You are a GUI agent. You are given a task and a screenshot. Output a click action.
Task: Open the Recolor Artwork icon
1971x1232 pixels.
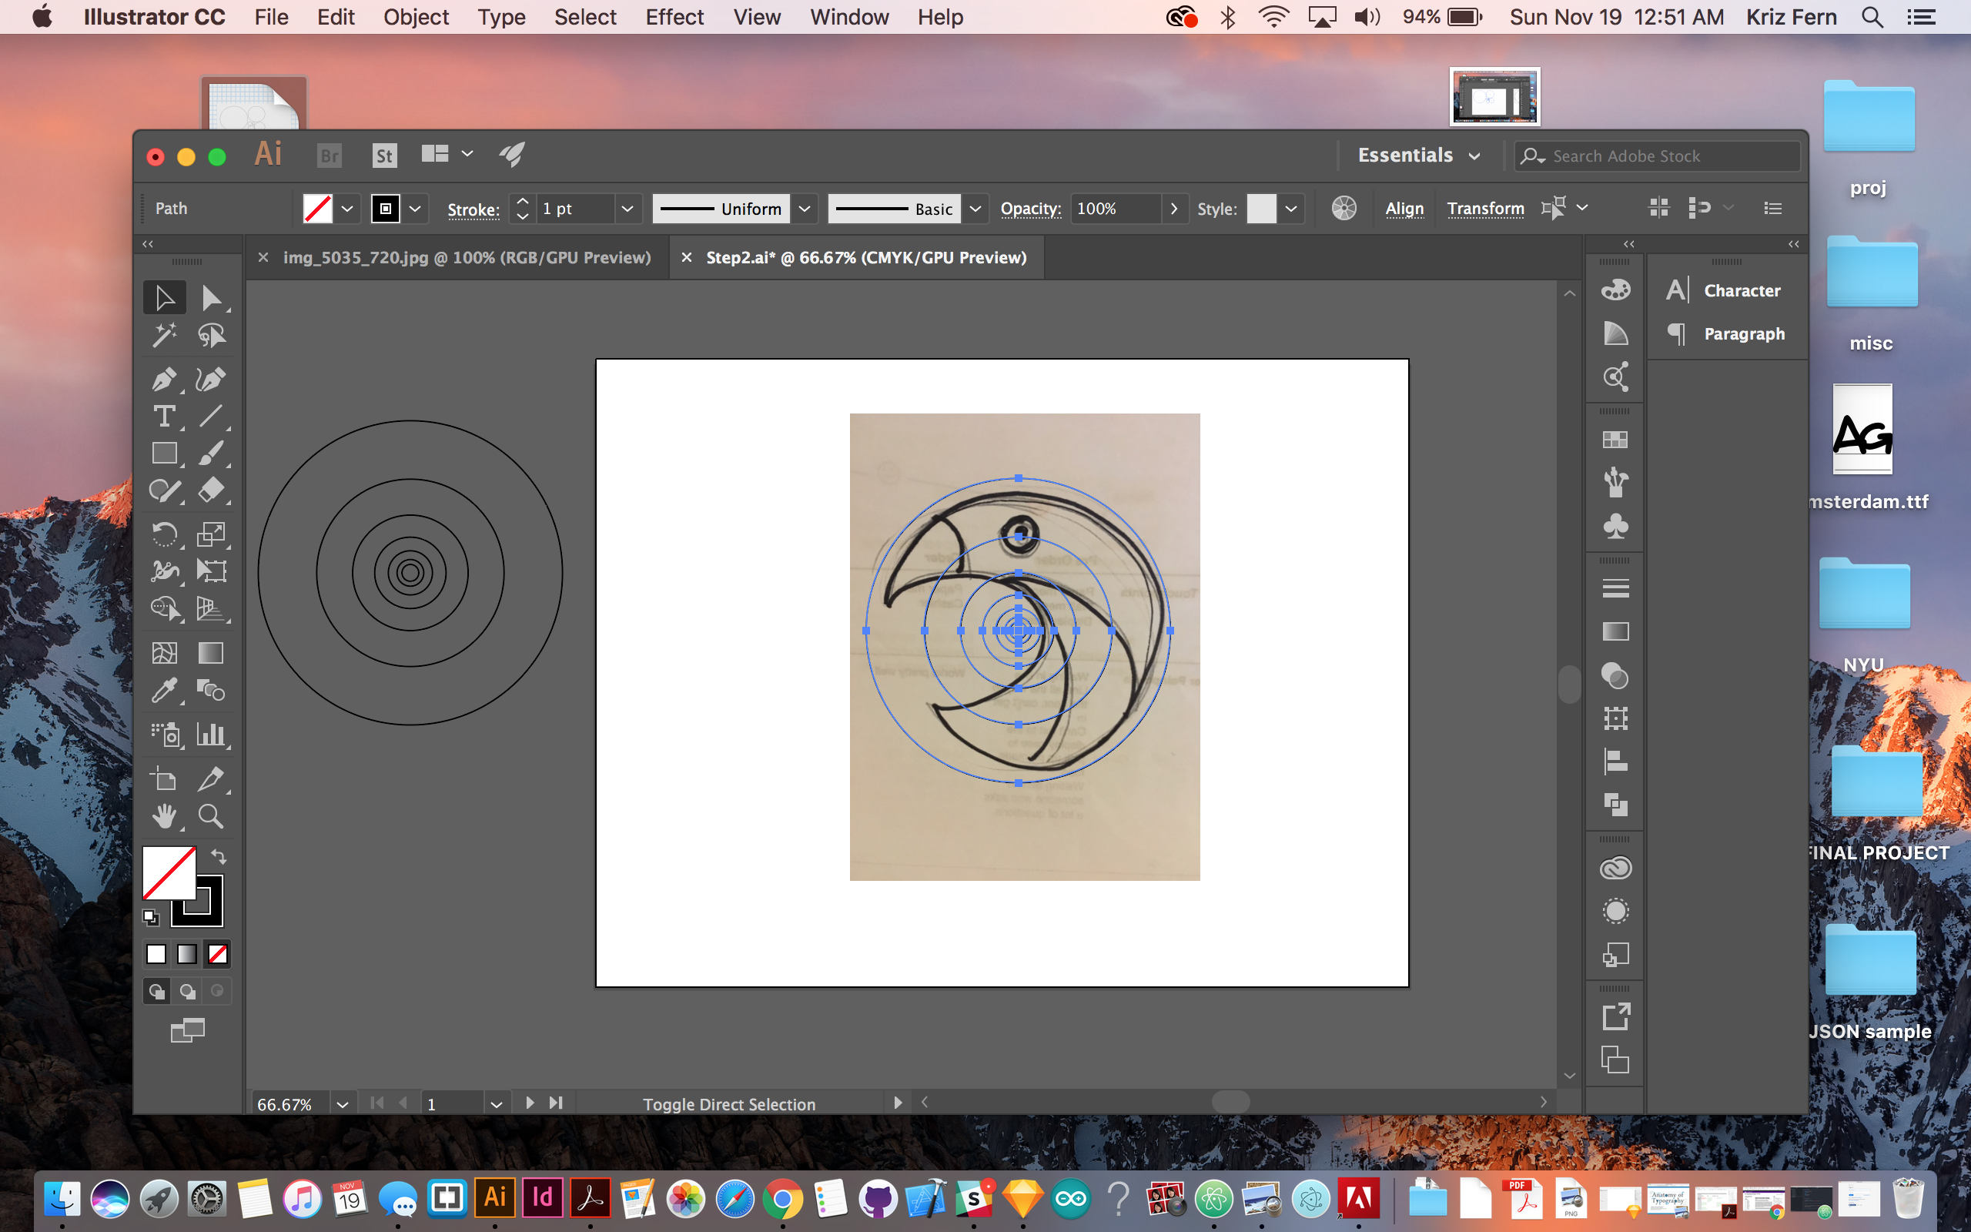point(1344,209)
